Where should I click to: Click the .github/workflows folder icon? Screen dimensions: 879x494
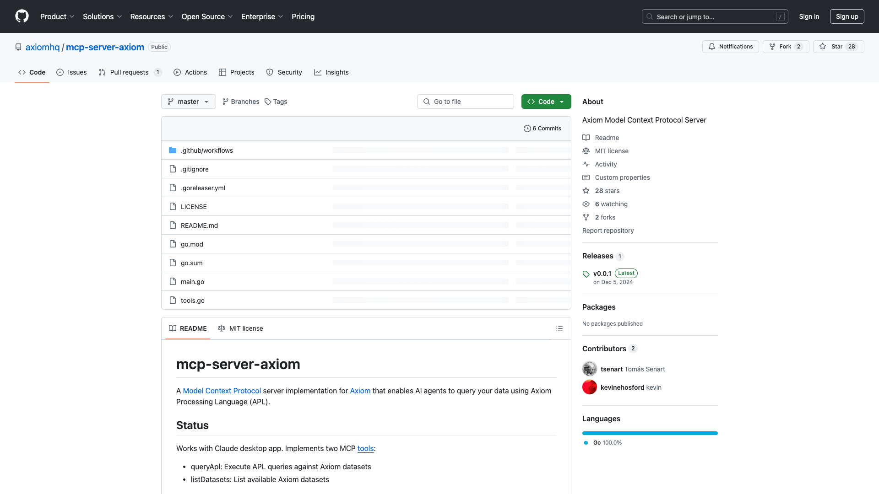coord(173,150)
